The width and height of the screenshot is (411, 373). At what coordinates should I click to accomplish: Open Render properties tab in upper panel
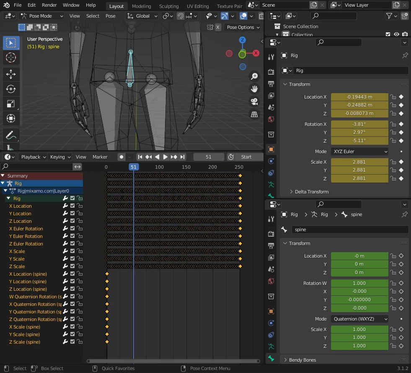click(271, 72)
